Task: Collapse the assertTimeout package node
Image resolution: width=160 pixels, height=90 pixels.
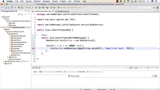Action: pos(10,51)
